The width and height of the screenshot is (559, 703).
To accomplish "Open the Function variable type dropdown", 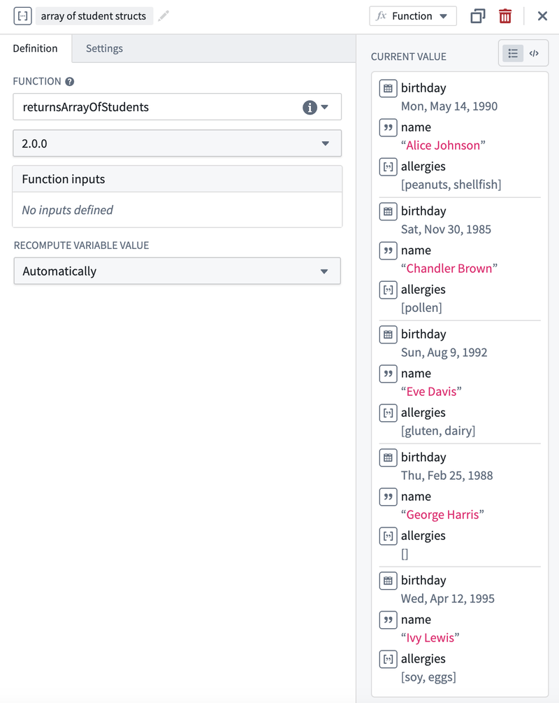I will 412,16.
